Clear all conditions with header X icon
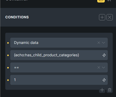Viewport: 116px width, 97px height. [x=109, y=17]
